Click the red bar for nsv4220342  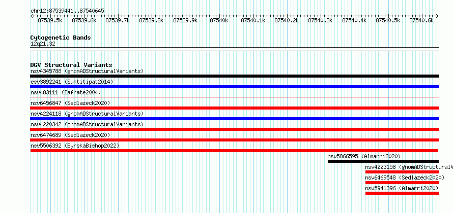[x=234, y=129]
